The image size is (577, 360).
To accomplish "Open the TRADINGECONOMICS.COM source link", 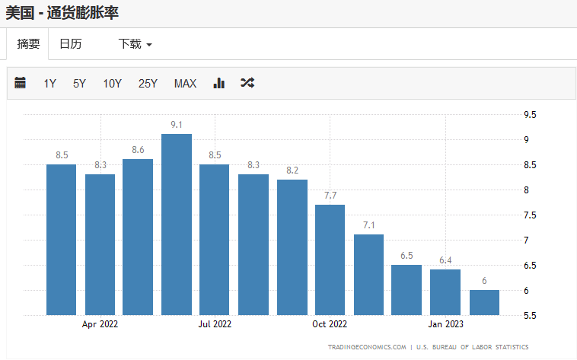I will click(x=367, y=347).
